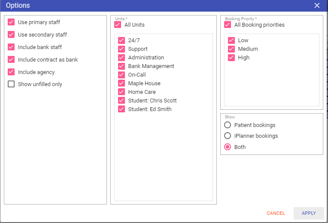The height and width of the screenshot is (223, 328).
Task: Choose iPlanner bookings radio button
Action: [228, 136]
